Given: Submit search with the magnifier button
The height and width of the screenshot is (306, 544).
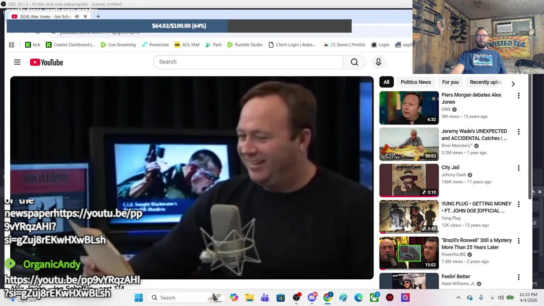Looking at the screenshot, I should [x=354, y=62].
